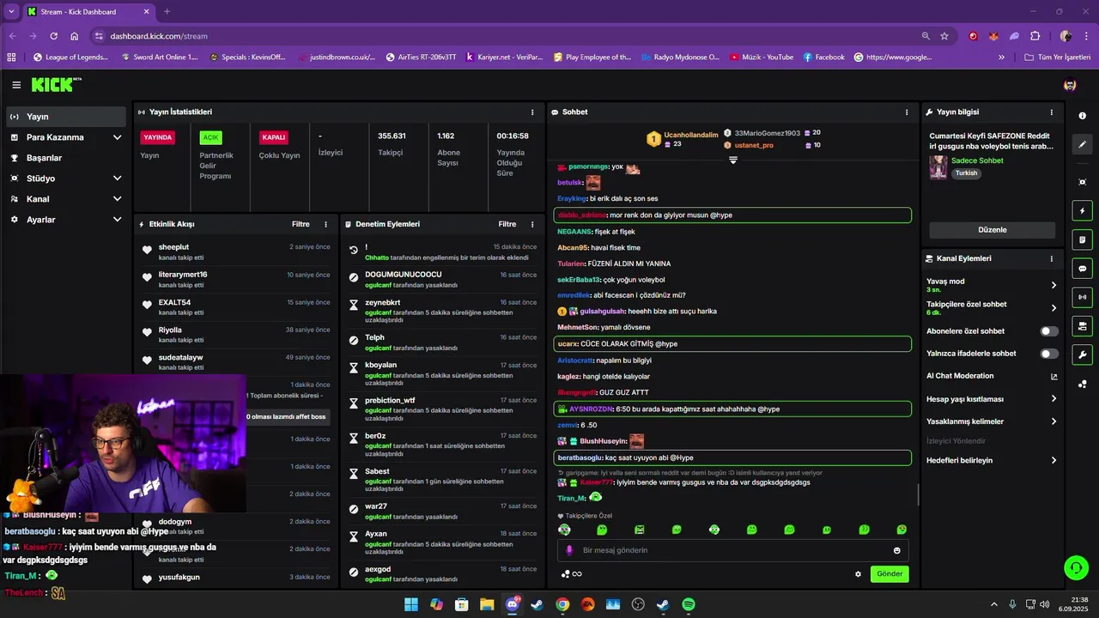Open Yayın İstatistikleri panel options menu

point(532,112)
